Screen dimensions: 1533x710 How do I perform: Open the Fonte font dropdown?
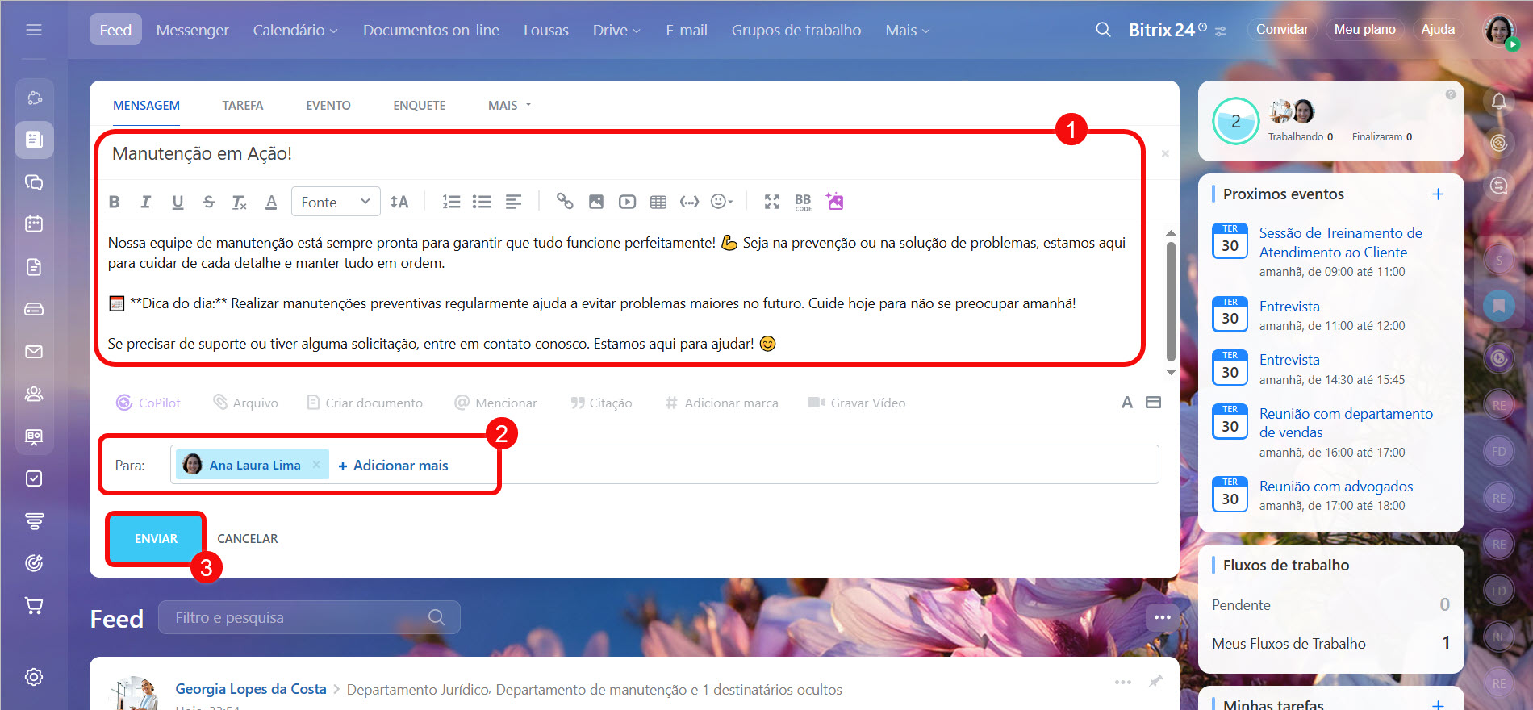335,202
